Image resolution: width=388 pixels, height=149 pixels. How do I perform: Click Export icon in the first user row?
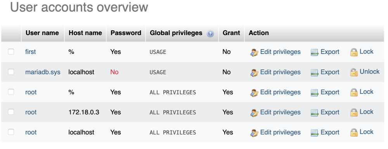[315, 52]
